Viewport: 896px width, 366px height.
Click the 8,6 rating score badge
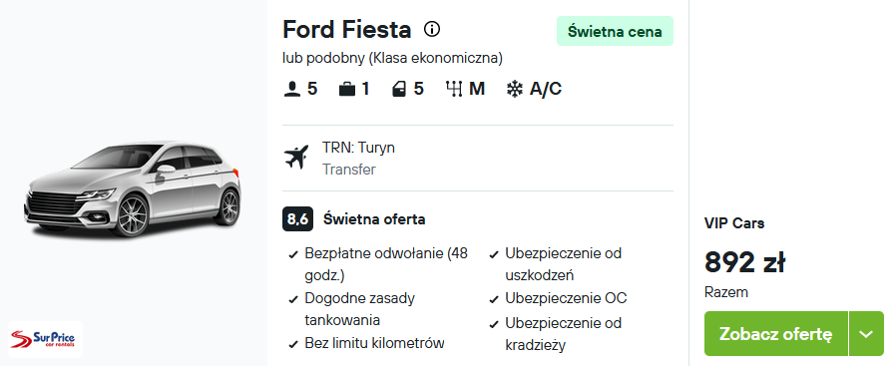(x=297, y=219)
